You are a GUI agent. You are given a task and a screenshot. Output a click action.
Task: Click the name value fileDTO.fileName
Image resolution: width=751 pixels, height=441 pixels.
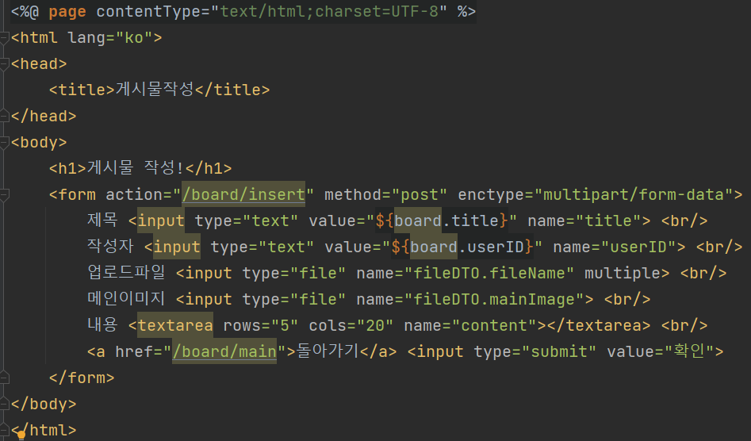489,273
